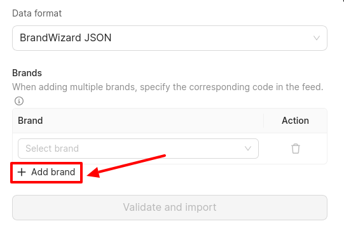Click the Validate and import button
The height and width of the screenshot is (233, 344).
(x=170, y=208)
